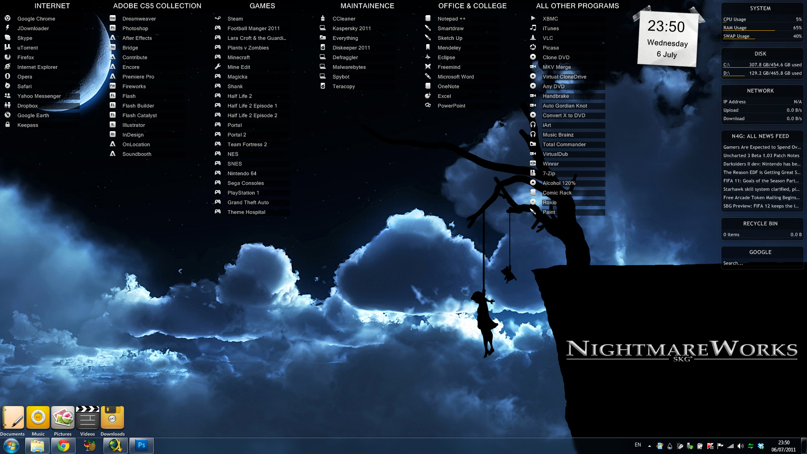The image size is (807, 454).
Task: Launch Theme Hospital game entry
Action: tap(246, 212)
